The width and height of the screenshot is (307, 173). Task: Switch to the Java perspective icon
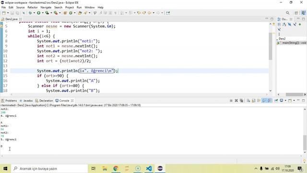pos(303,13)
